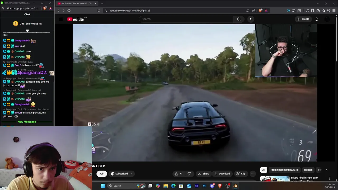
Task: Open the YouTube hamburger guide menu
Action: (61, 19)
